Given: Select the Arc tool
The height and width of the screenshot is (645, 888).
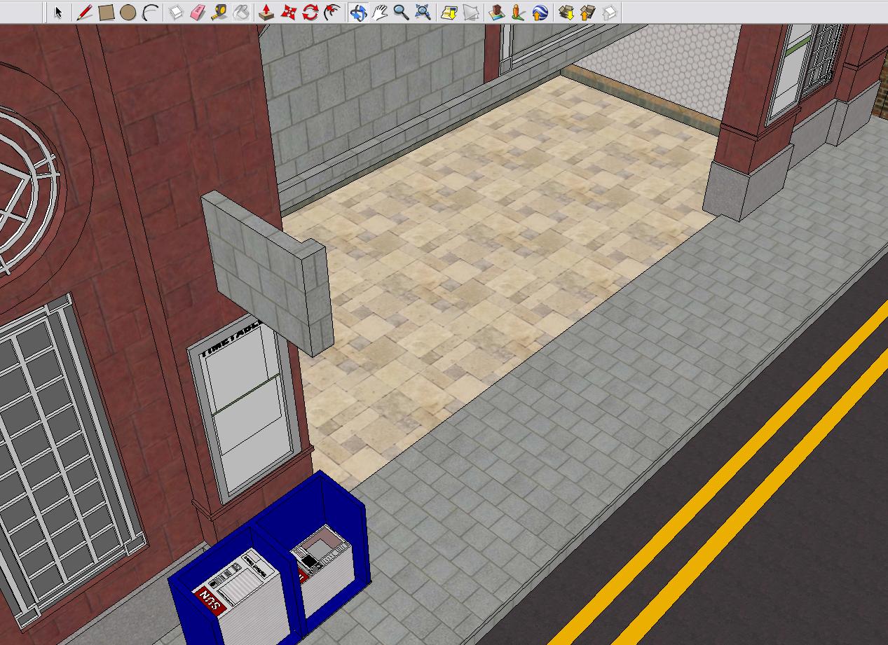Looking at the screenshot, I should tap(149, 13).
